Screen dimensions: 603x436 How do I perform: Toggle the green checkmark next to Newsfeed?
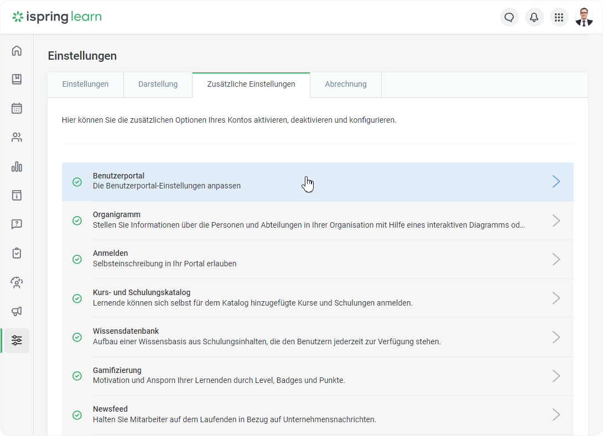pos(77,414)
